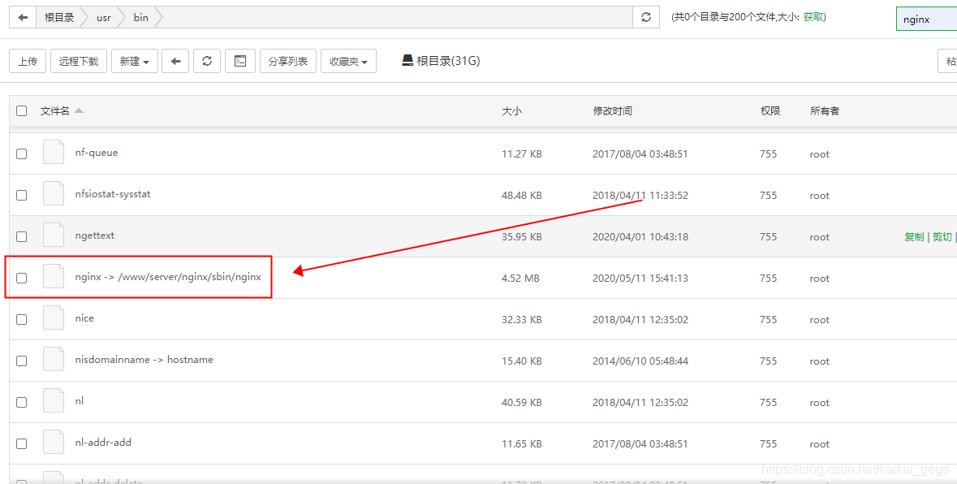
Task: Sort by the 文件名 column arrow
Action: point(79,111)
